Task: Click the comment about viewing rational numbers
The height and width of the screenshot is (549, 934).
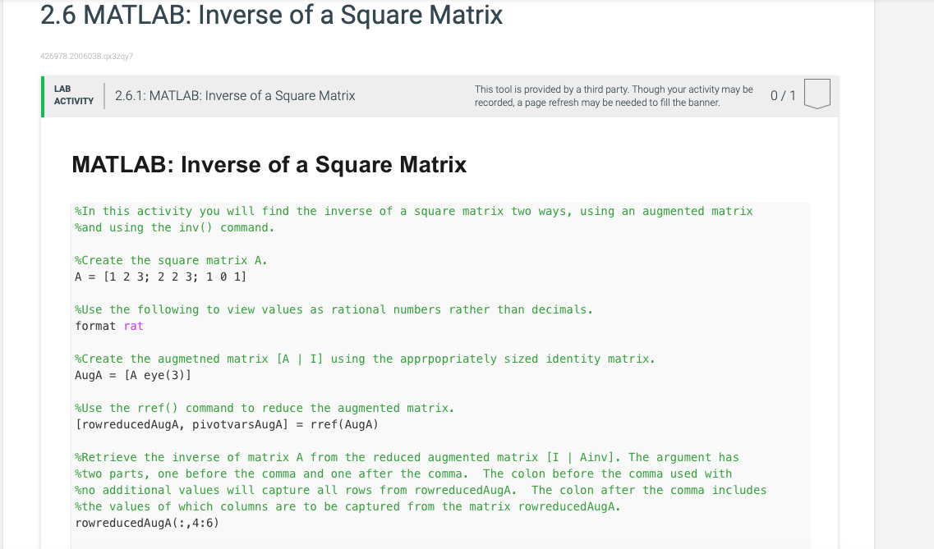Action: pyautogui.click(x=334, y=310)
